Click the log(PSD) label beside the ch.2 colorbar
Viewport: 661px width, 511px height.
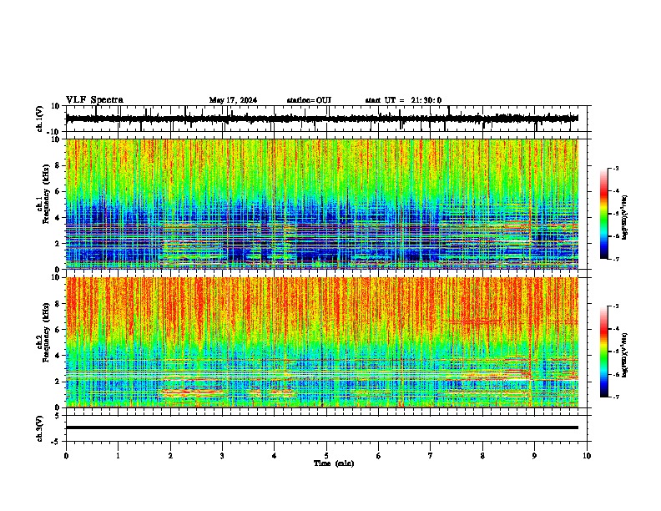coord(624,355)
